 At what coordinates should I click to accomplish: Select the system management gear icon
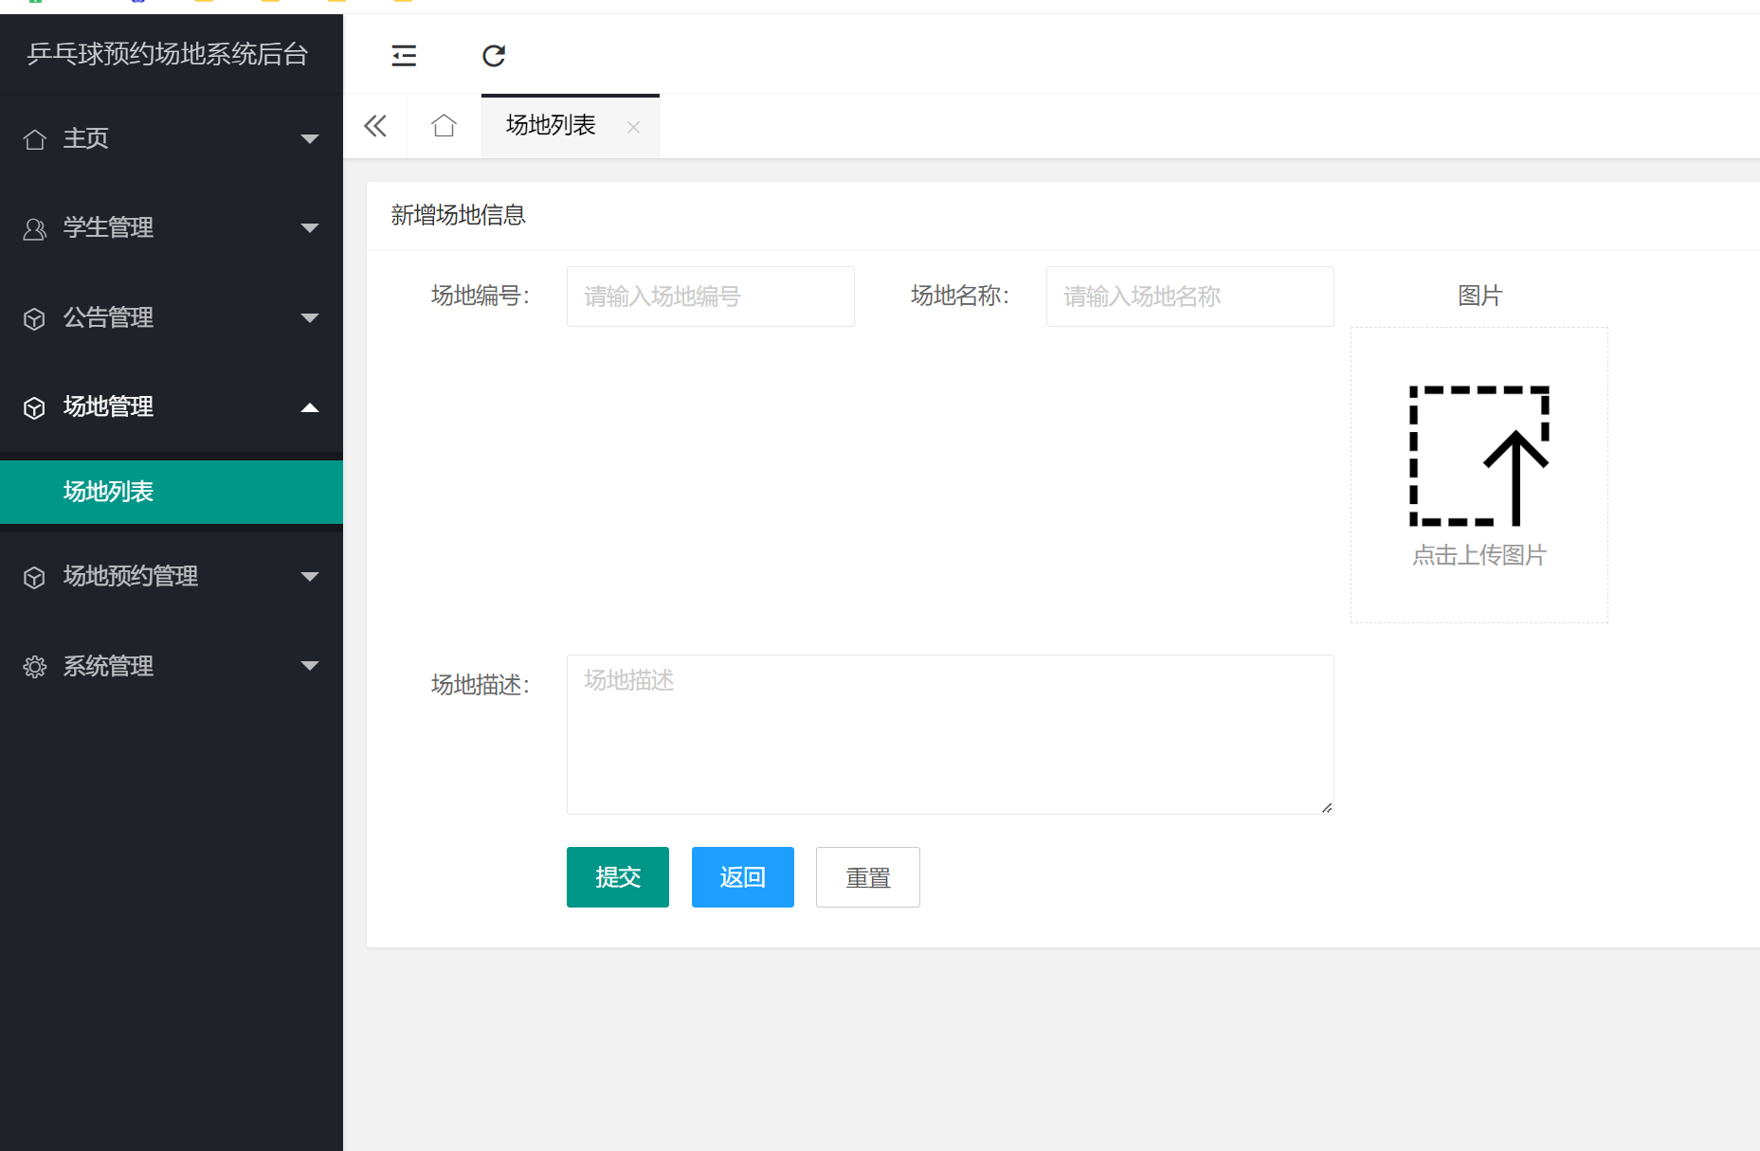pos(35,666)
